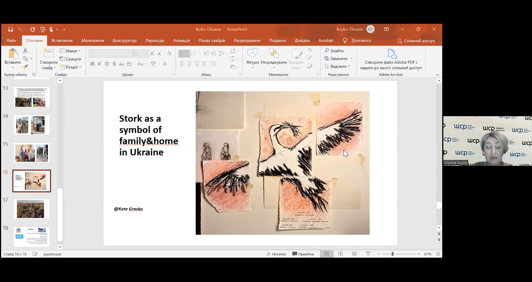Click Знайти find button
The width and height of the screenshot is (532, 282).
[x=334, y=51]
